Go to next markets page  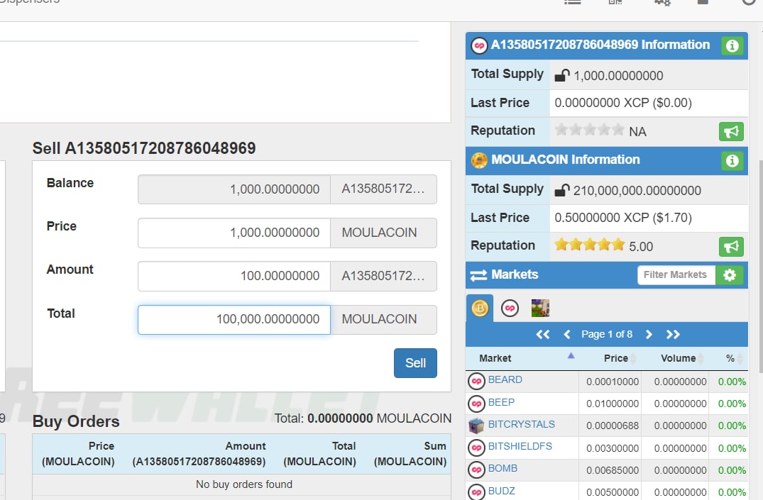[649, 334]
